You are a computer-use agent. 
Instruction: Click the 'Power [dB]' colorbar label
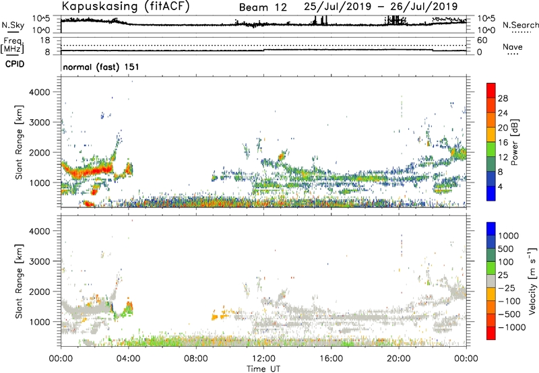click(x=515, y=142)
